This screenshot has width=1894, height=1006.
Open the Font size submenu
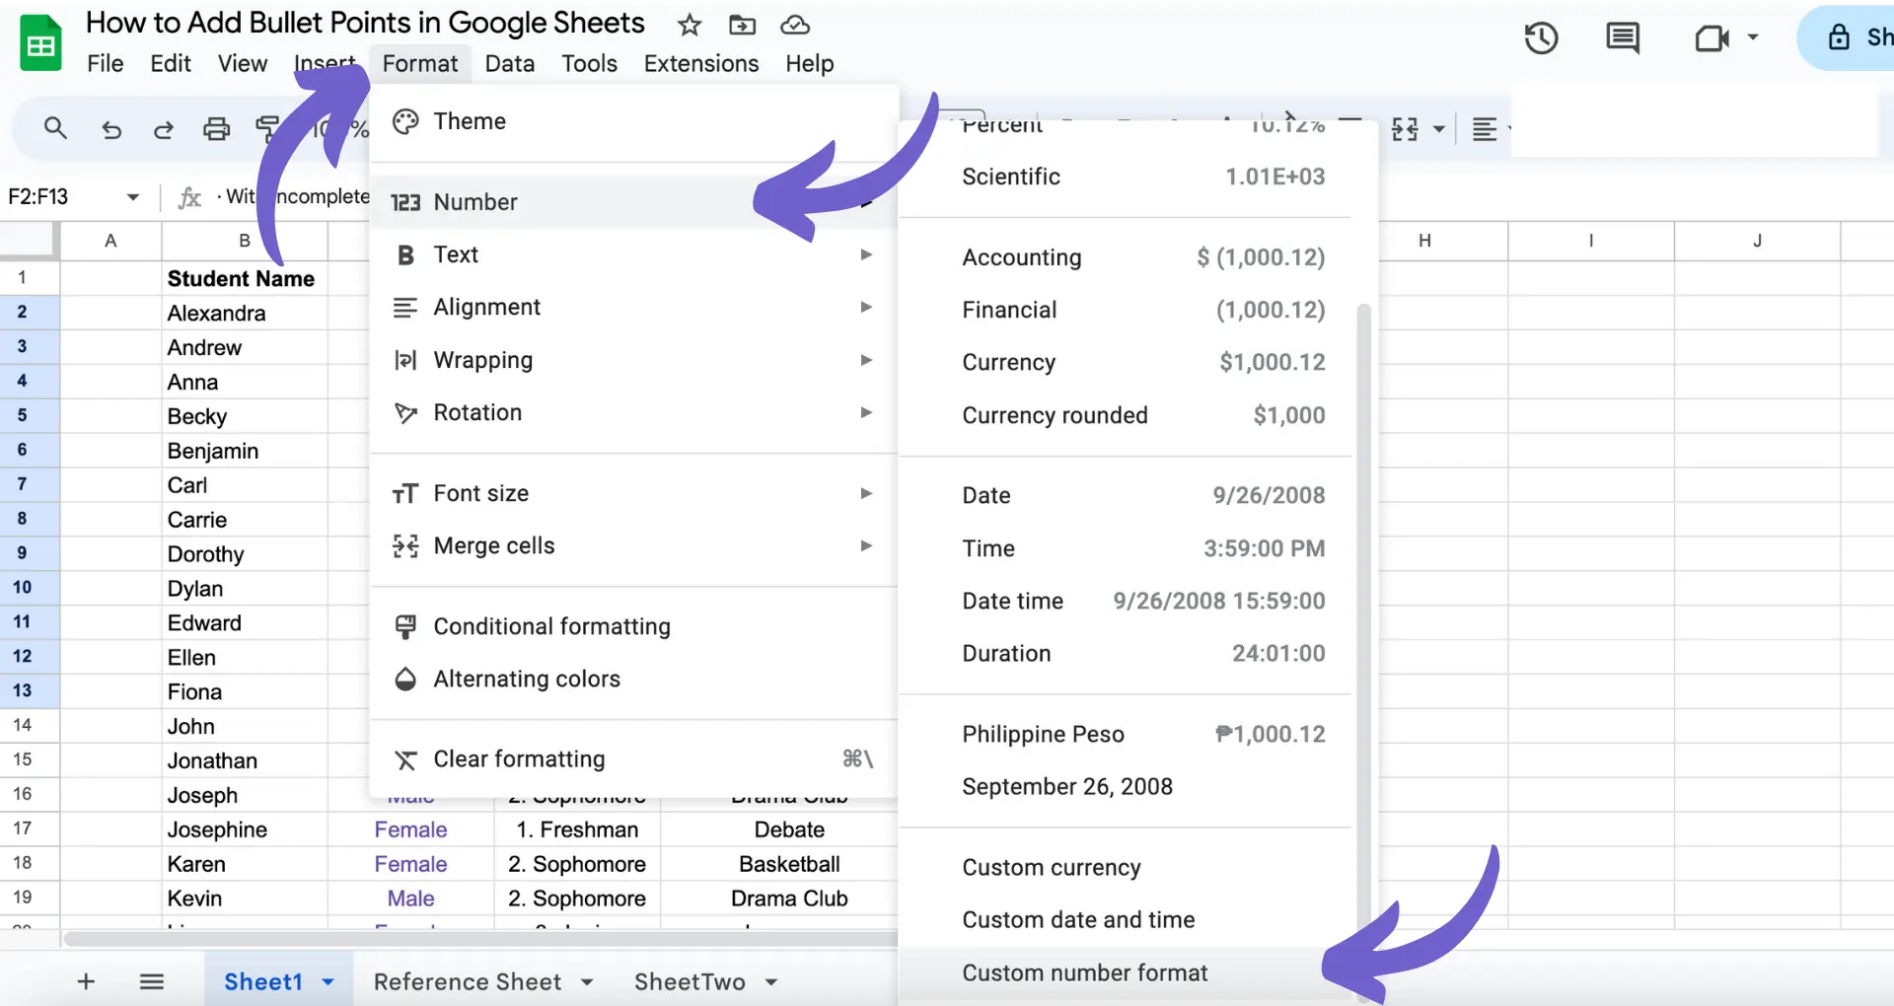tap(633, 493)
